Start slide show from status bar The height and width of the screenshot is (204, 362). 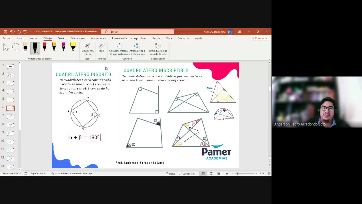[x=227, y=173]
